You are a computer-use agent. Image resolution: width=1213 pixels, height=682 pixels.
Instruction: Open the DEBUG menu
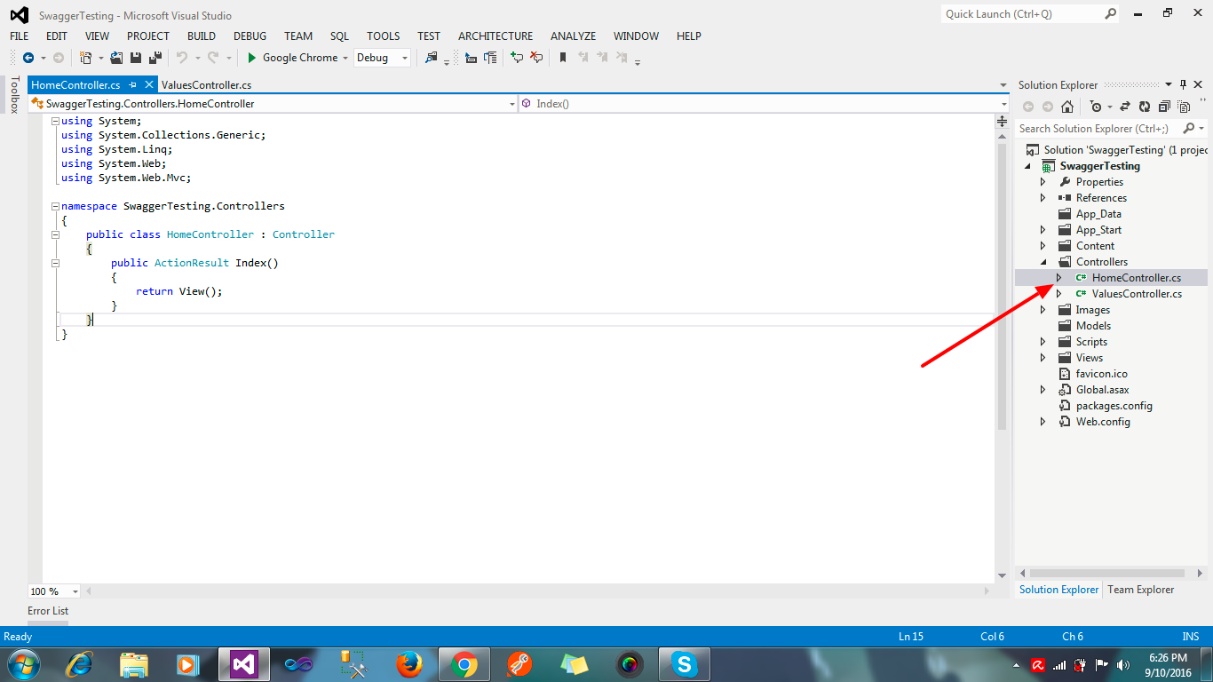tap(250, 36)
